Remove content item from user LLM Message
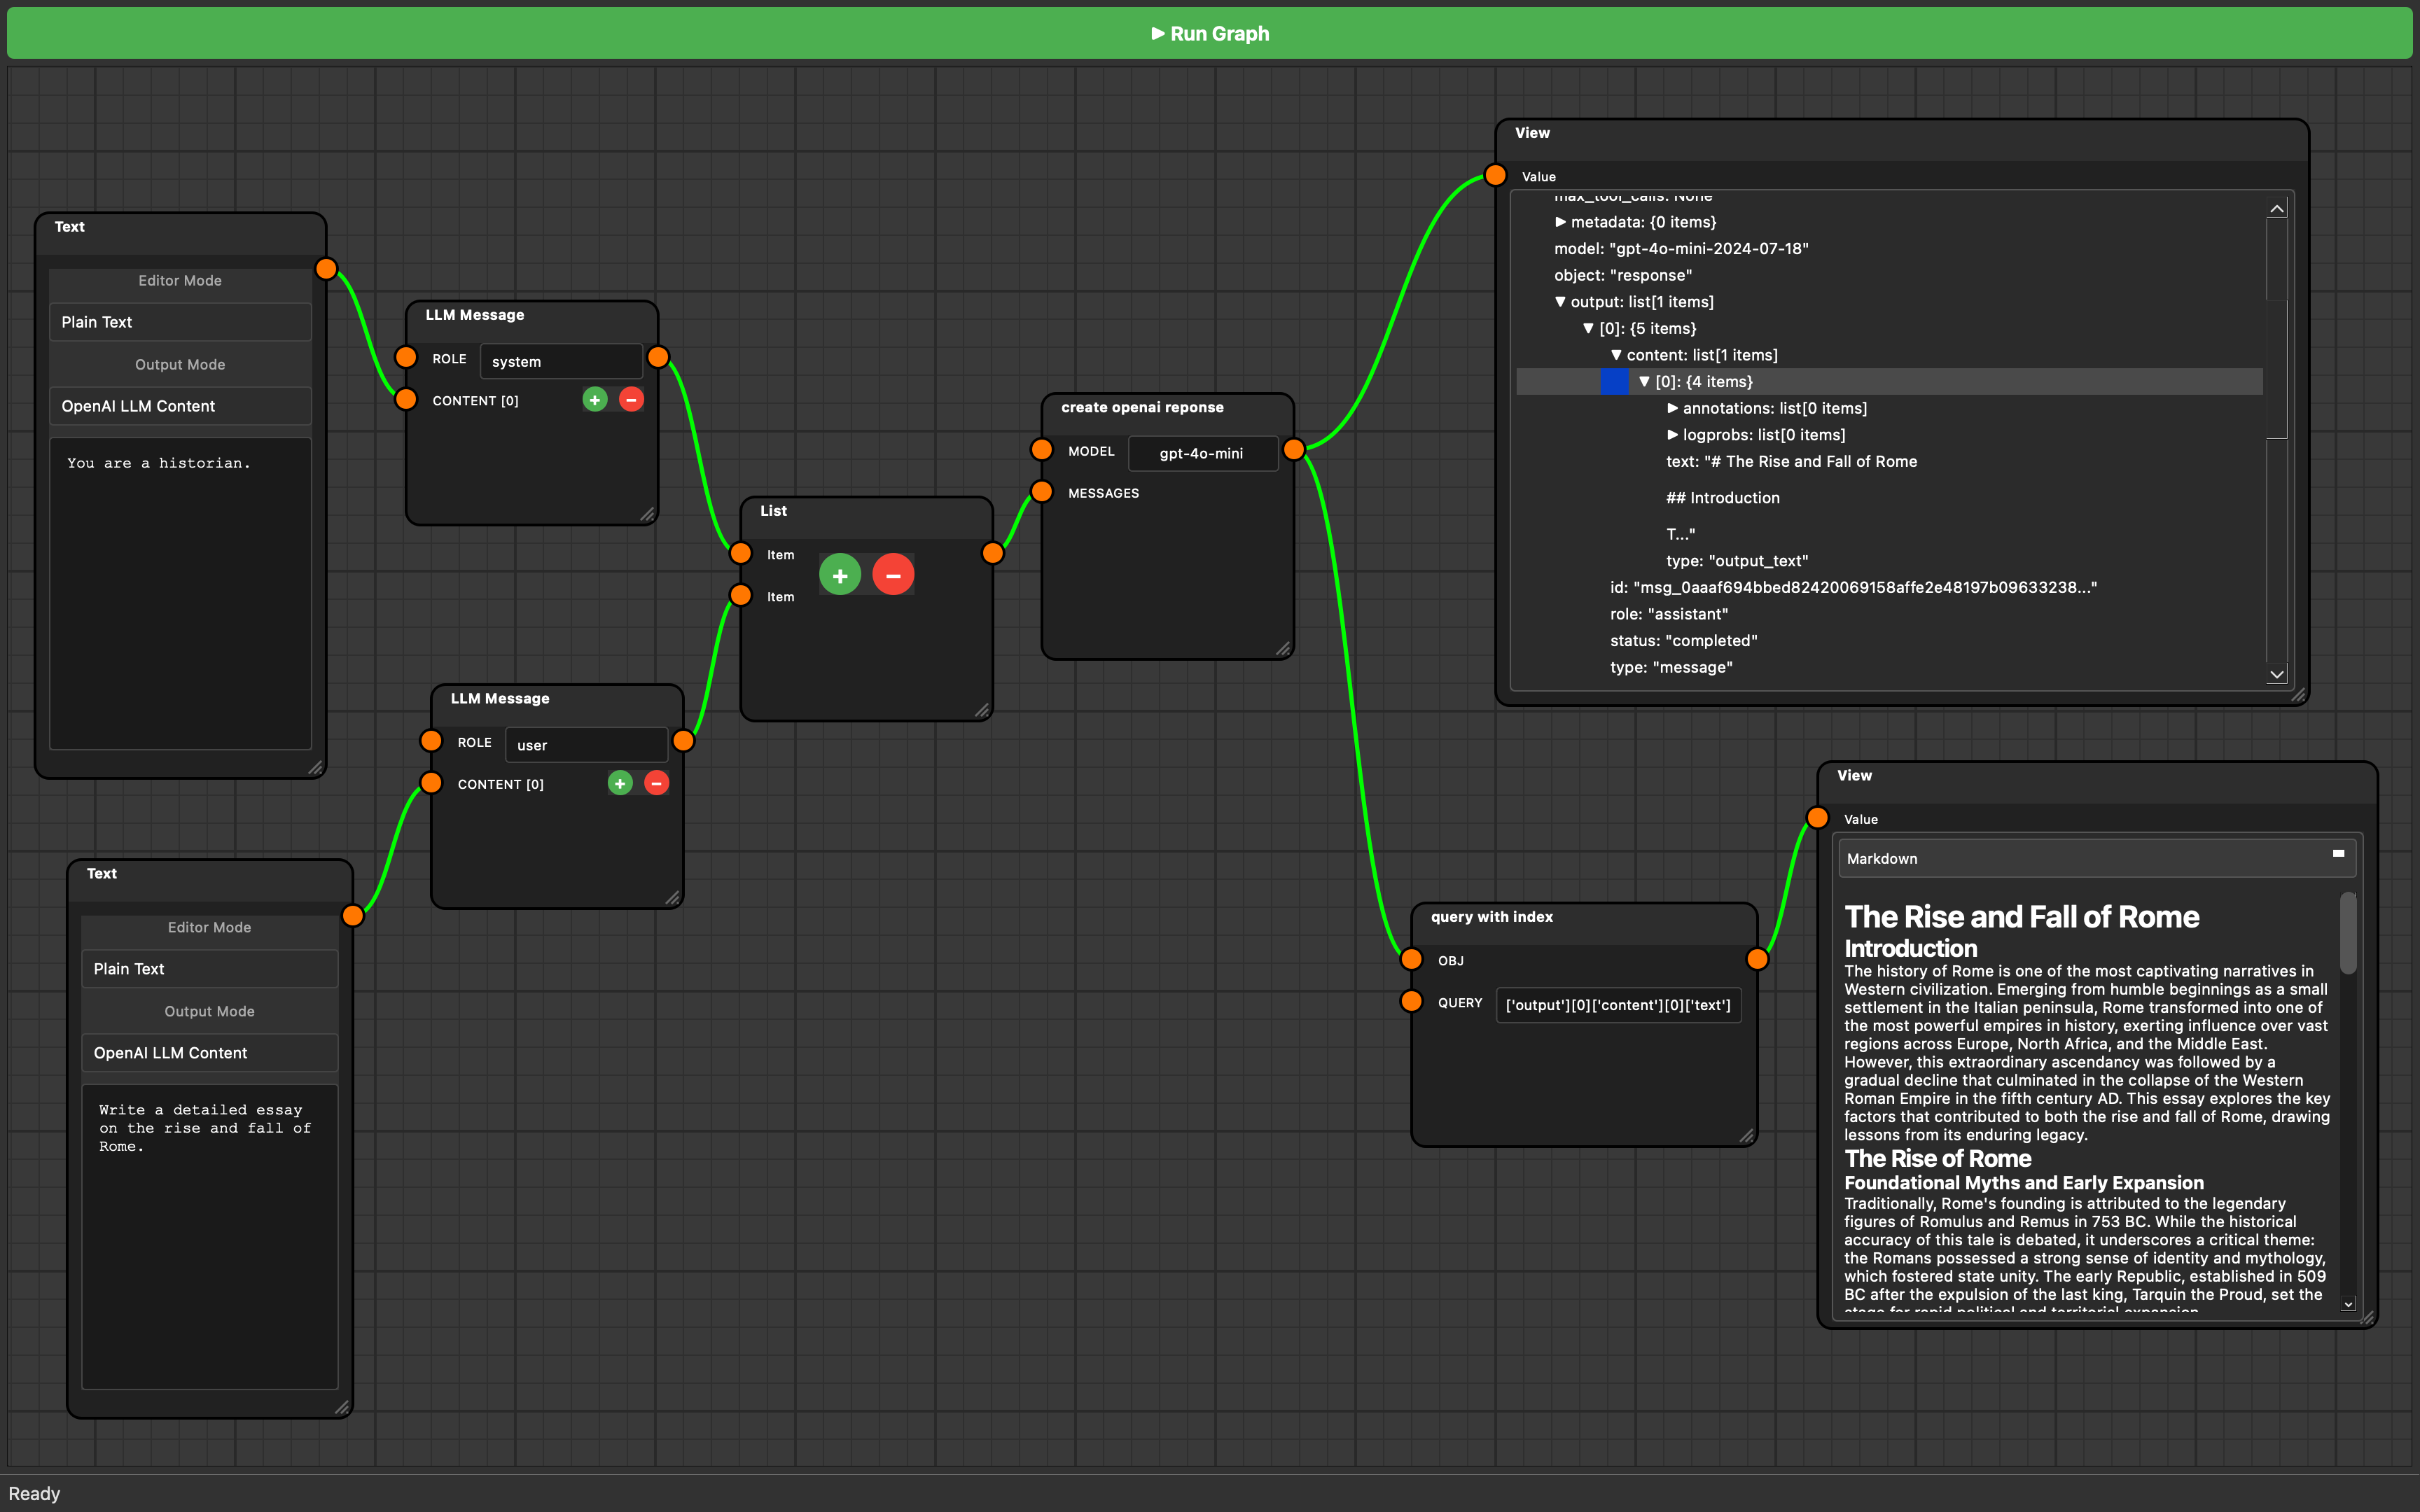2420x1512 pixels. pyautogui.click(x=656, y=783)
